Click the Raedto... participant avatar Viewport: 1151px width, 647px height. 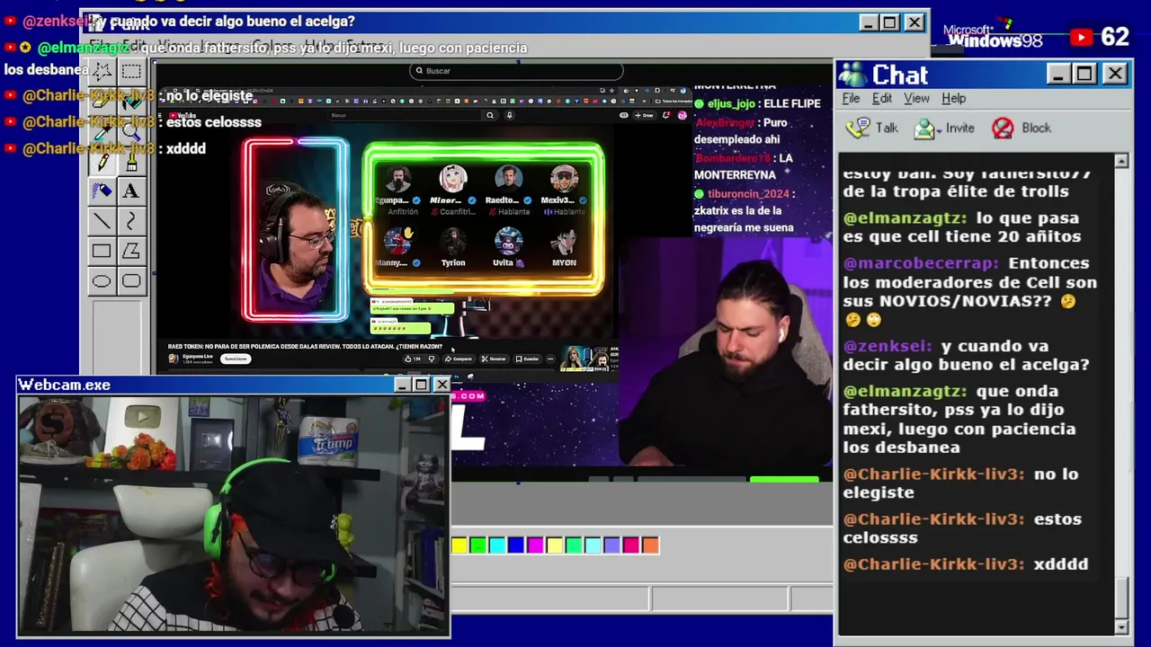508,178
